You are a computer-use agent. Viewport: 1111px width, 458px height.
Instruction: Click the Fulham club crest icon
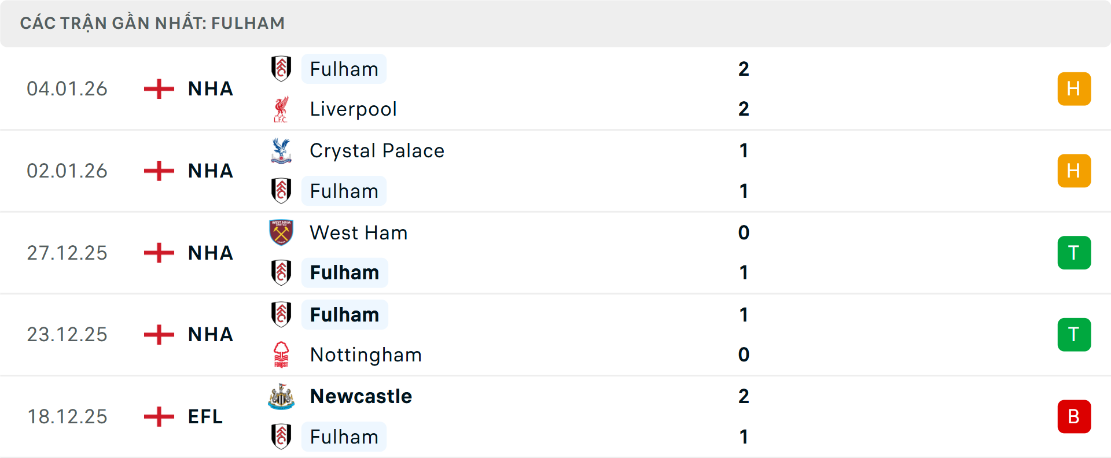point(282,69)
